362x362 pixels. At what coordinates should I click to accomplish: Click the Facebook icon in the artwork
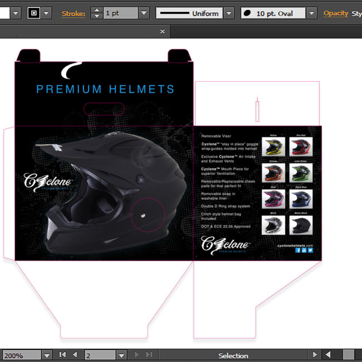(298, 250)
